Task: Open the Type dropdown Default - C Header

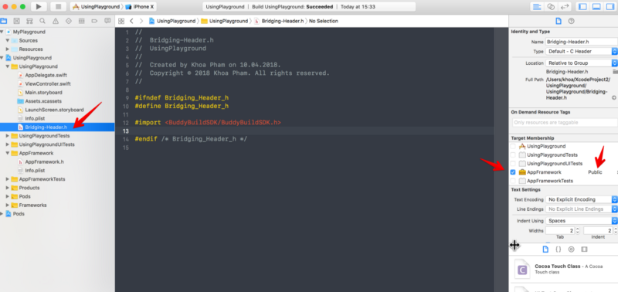Action: (582, 51)
